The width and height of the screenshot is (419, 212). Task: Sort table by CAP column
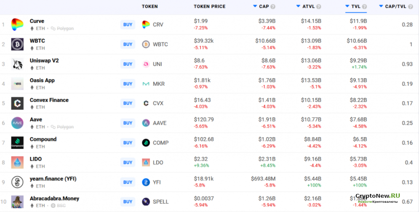pos(261,6)
